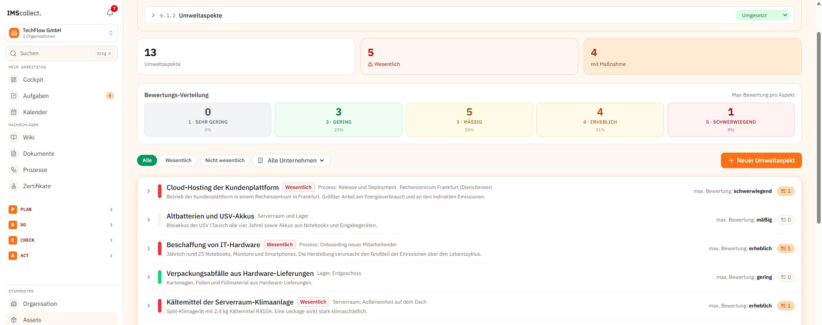Click the Suchen search field
The image size is (822, 325).
[x=61, y=53]
